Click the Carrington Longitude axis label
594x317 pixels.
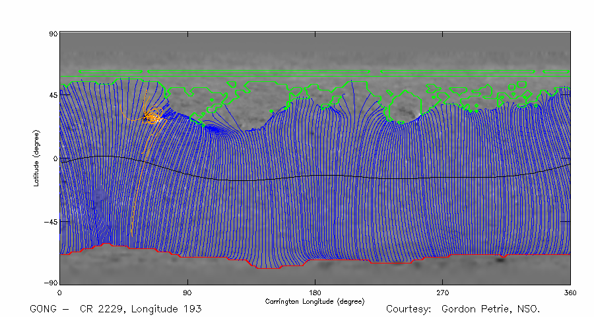[315, 301]
